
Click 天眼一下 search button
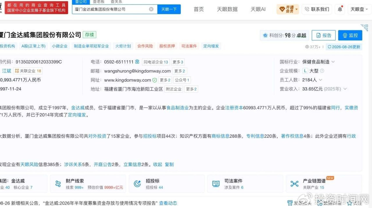tap(169, 9)
